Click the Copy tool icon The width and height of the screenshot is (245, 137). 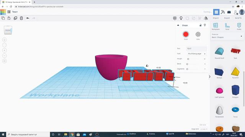3,18
